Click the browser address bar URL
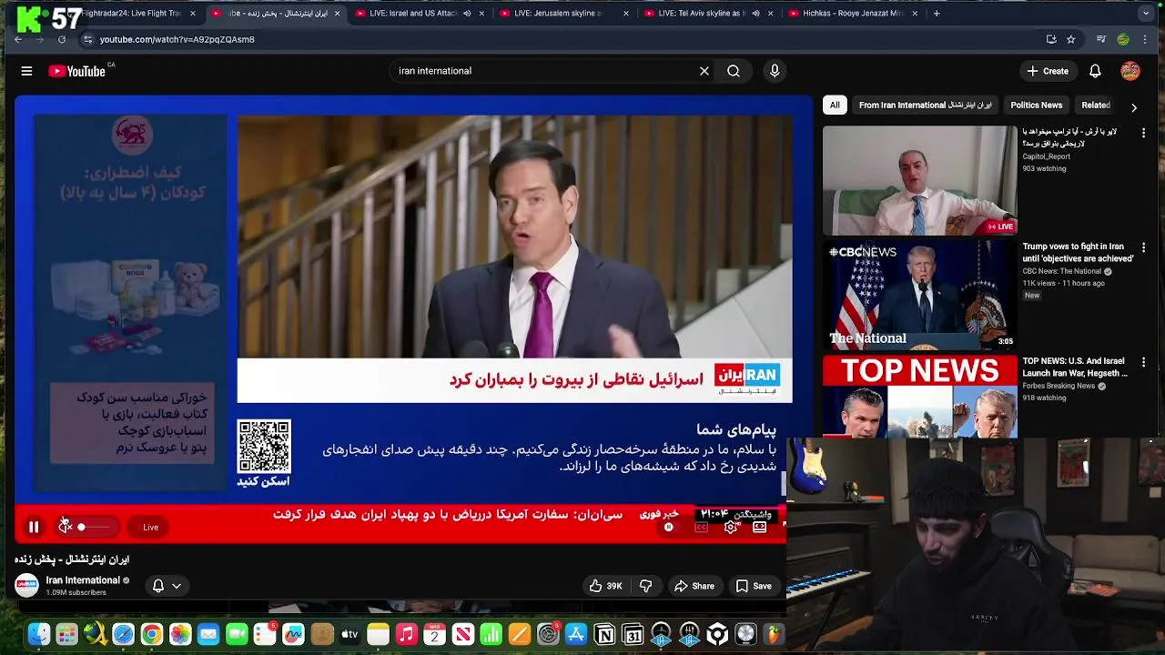1165x655 pixels. [177, 39]
